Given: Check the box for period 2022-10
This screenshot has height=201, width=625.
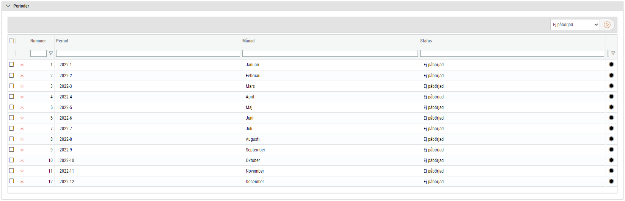Looking at the screenshot, I should [x=11, y=160].
